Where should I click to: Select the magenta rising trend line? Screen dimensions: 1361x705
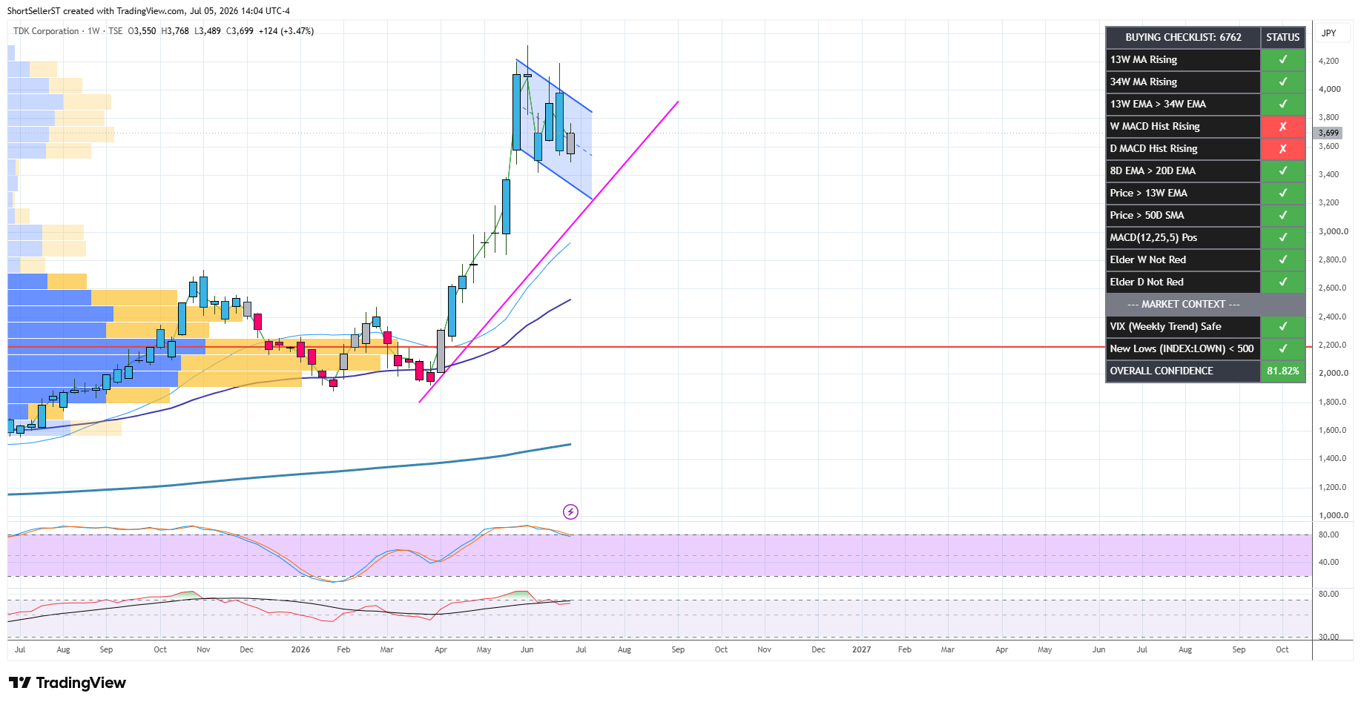pos(549,252)
